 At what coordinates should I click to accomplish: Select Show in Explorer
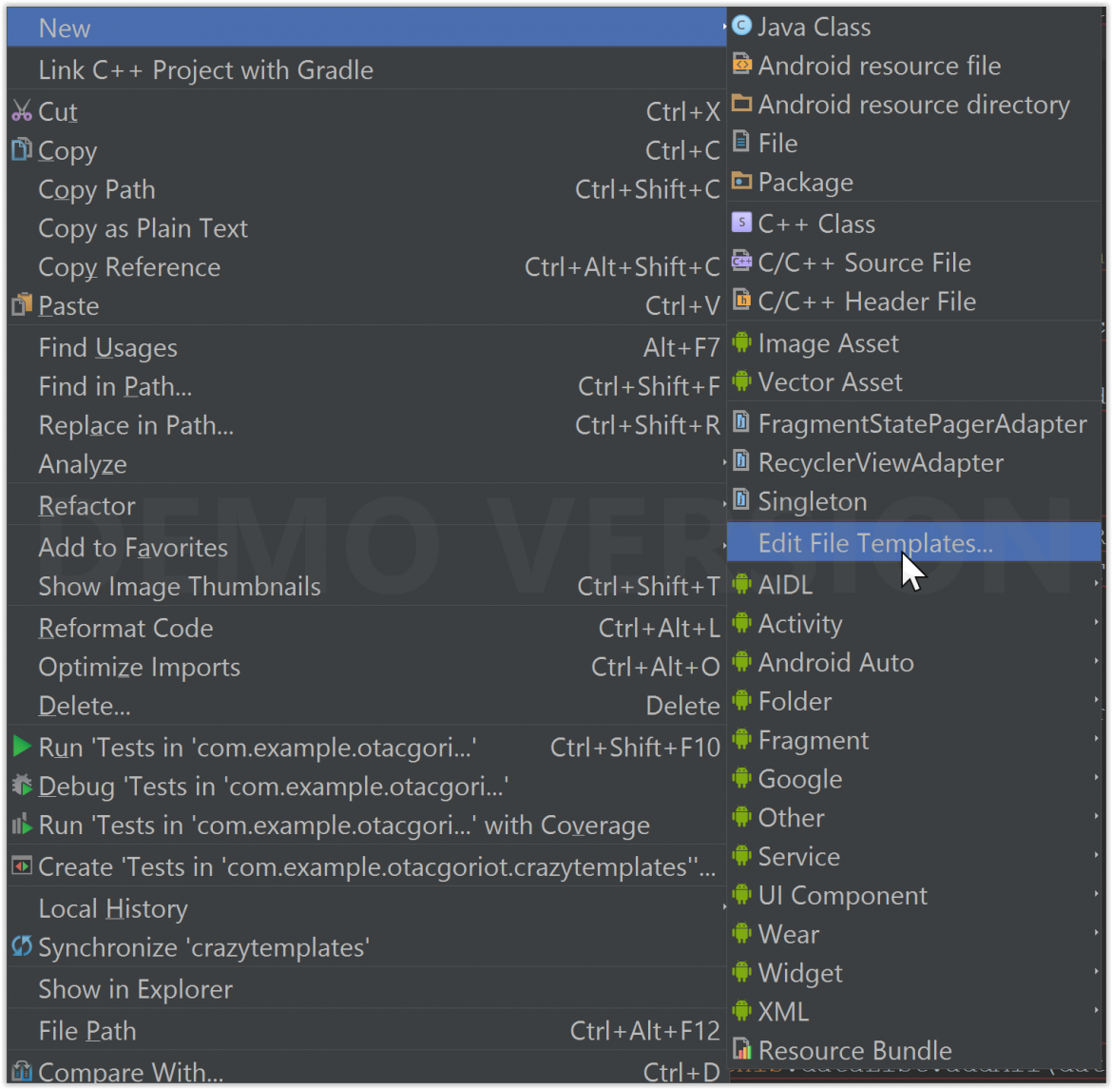[x=367, y=989]
